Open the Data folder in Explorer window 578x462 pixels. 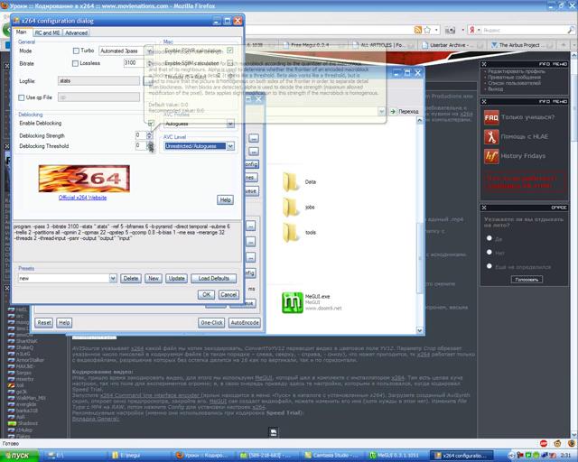pyautogui.click(x=291, y=182)
